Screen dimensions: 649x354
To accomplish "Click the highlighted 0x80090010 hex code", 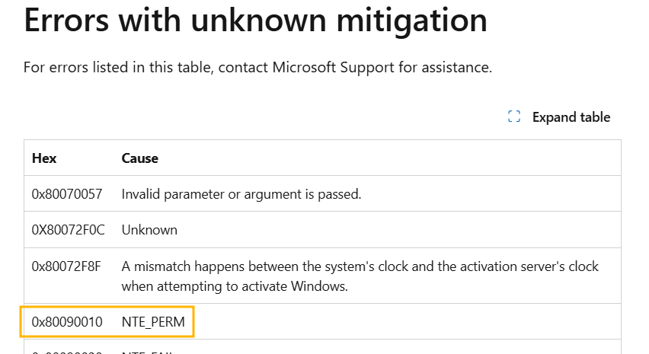I will [x=67, y=322].
